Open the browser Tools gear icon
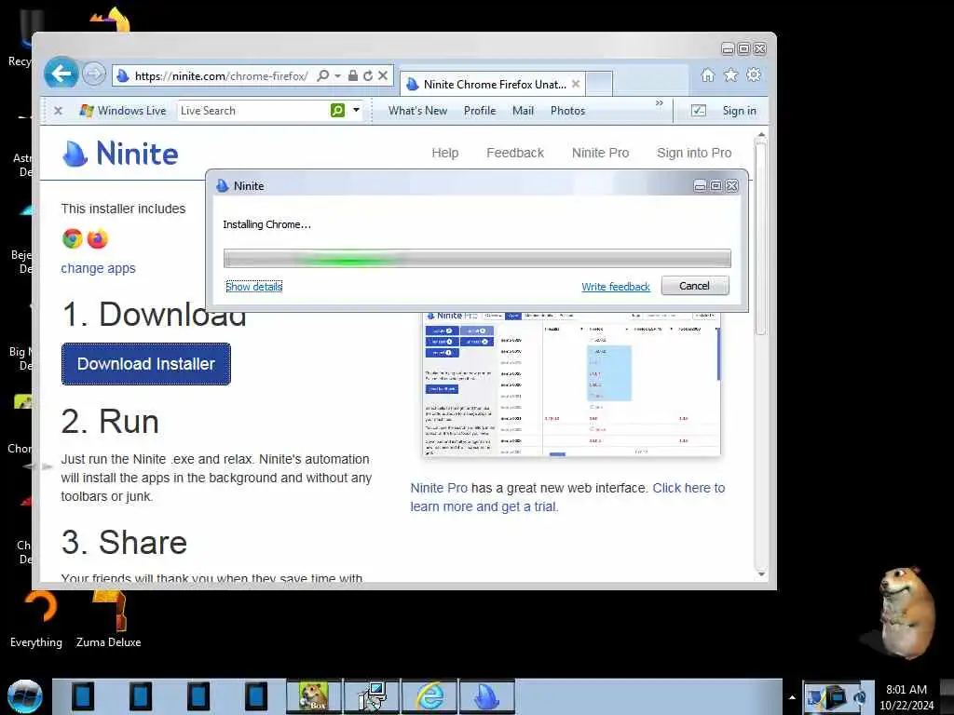Viewport: 954px width, 715px height. click(754, 74)
